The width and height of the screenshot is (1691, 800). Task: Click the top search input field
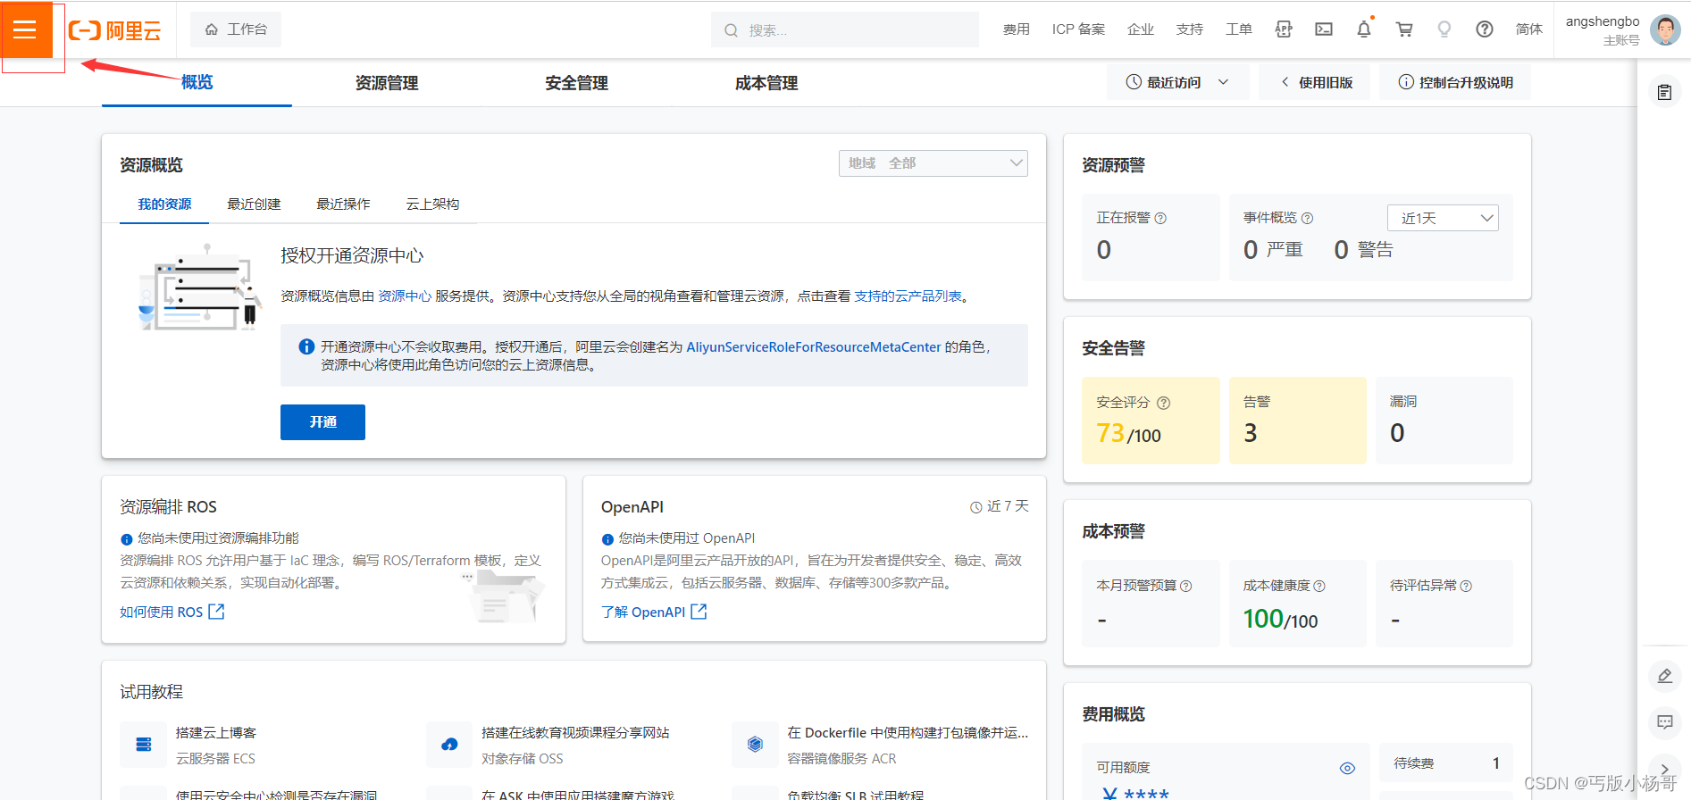pyautogui.click(x=845, y=29)
